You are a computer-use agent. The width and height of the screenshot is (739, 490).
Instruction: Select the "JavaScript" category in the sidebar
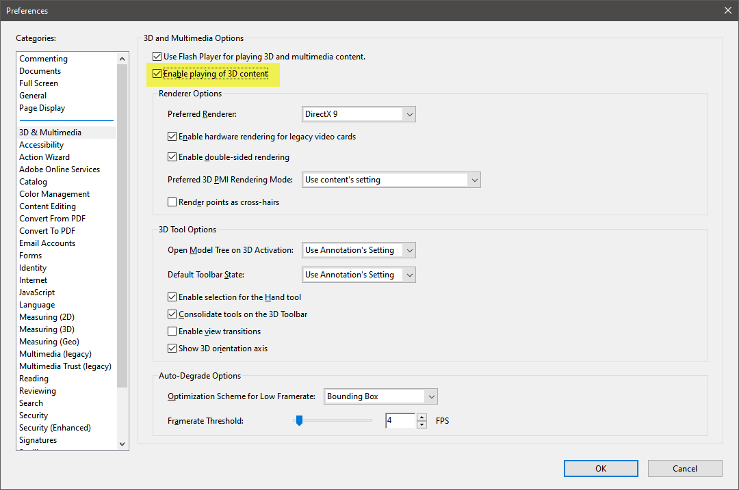click(x=37, y=292)
